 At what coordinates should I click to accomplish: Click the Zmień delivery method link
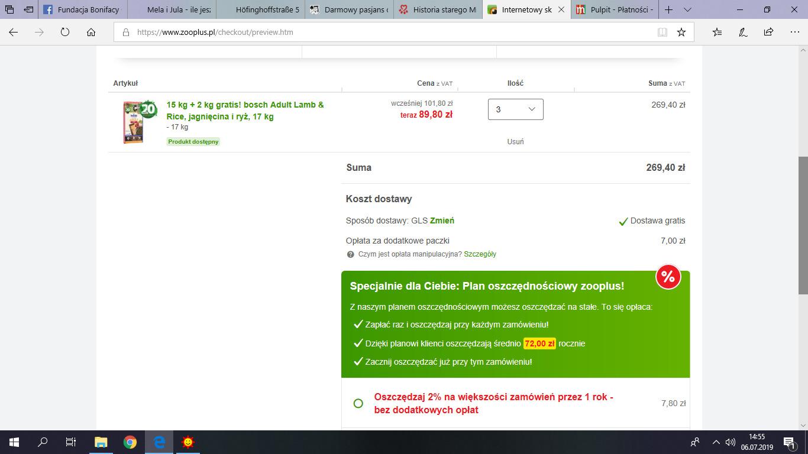pos(442,220)
